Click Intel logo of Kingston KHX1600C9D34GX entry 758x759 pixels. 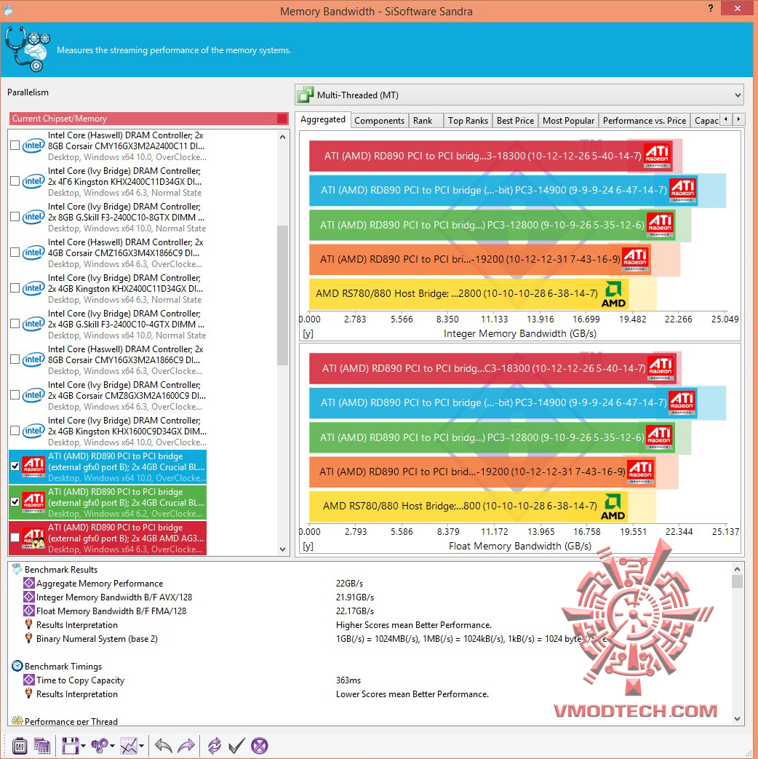click(33, 431)
